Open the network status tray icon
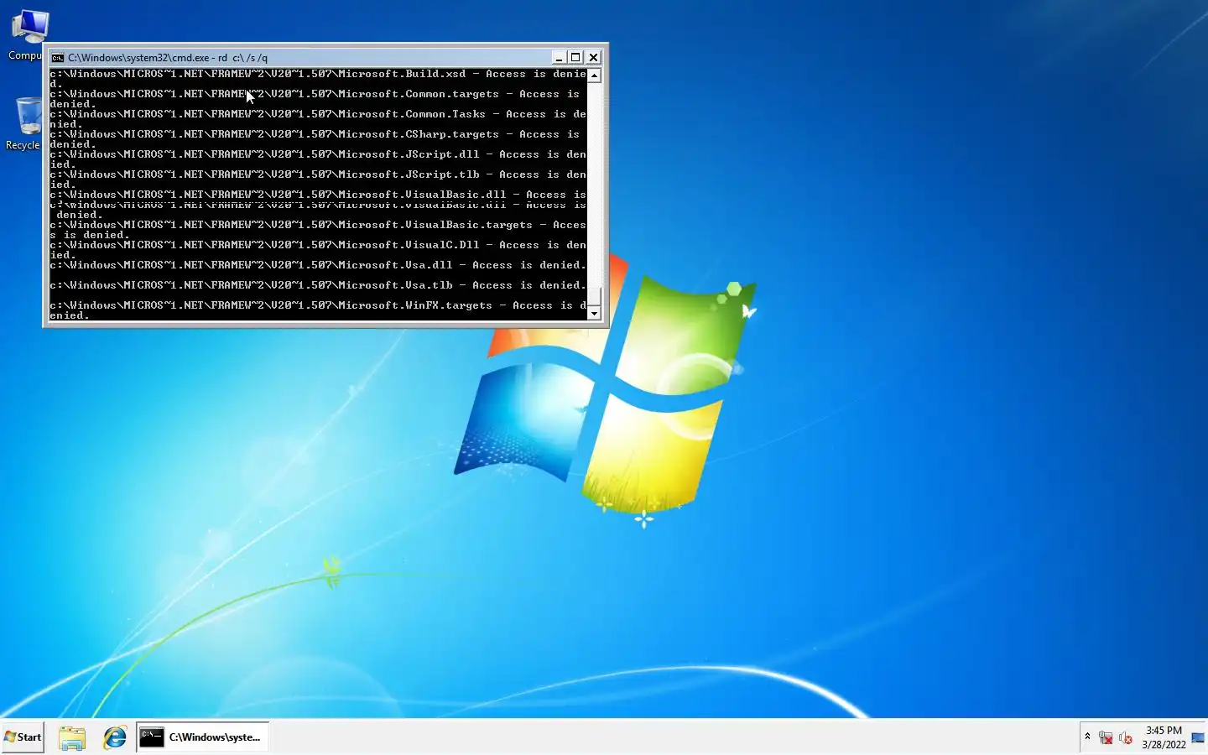The image size is (1208, 755). [1106, 738]
